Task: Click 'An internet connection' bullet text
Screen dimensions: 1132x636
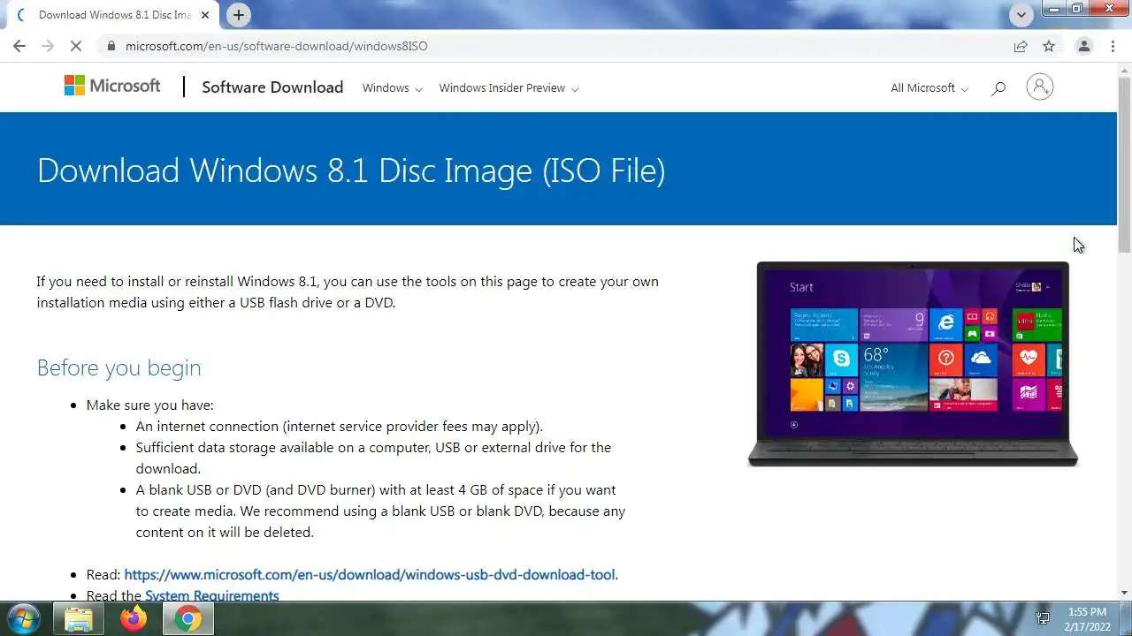Action: pos(340,426)
